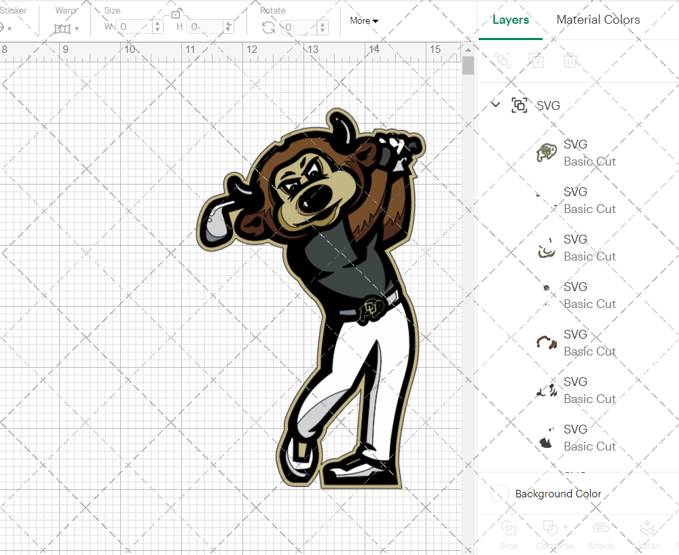Image resolution: width=679 pixels, height=555 pixels.
Task: Click the Combine button
Action: [x=555, y=535]
